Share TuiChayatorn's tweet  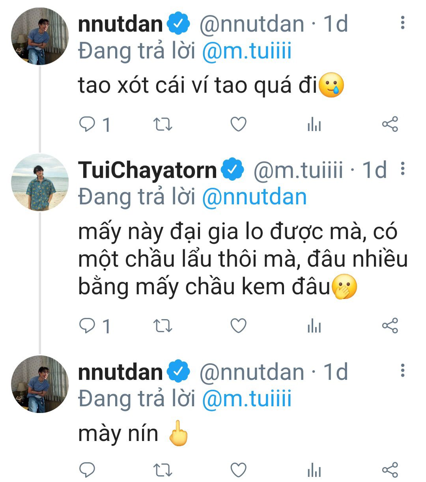(390, 326)
